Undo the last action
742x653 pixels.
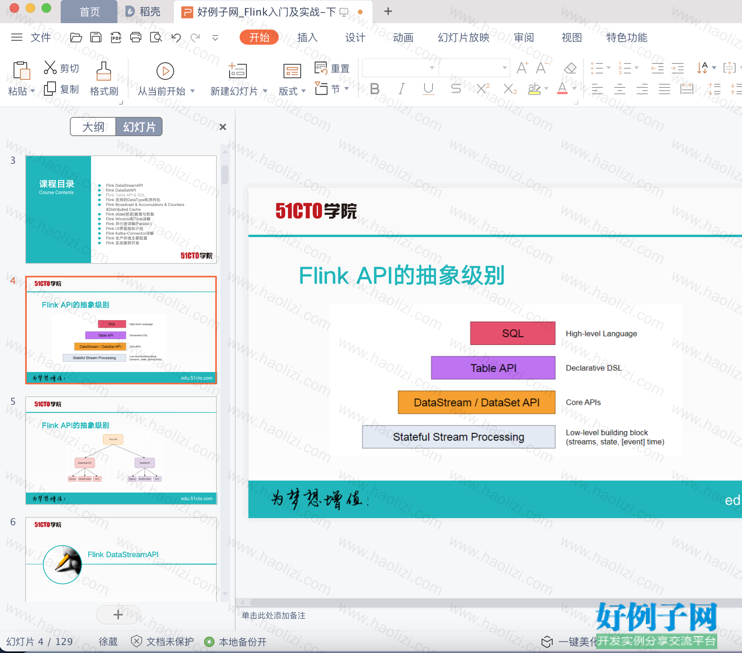(x=176, y=38)
